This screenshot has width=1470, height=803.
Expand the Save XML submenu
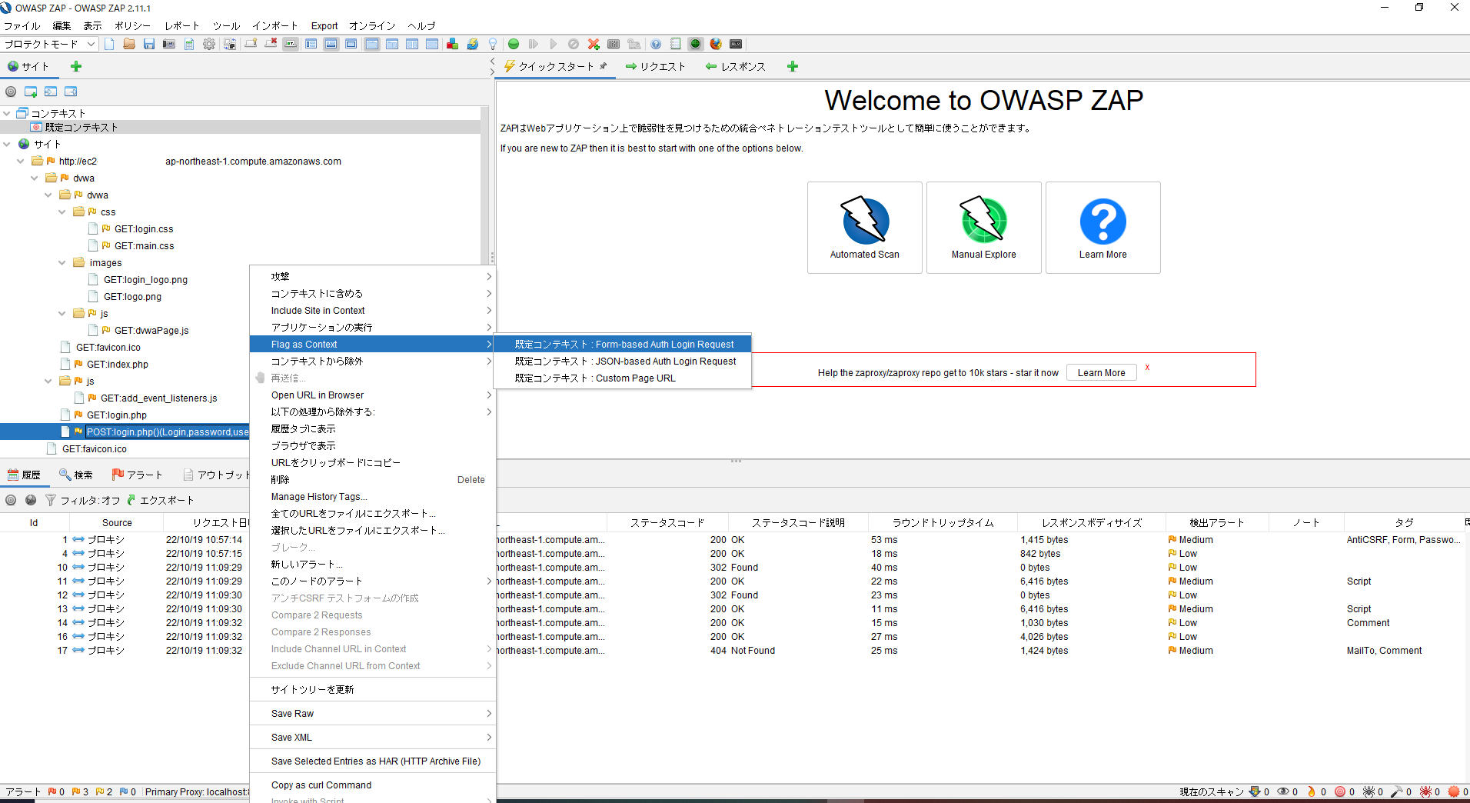[x=373, y=737]
